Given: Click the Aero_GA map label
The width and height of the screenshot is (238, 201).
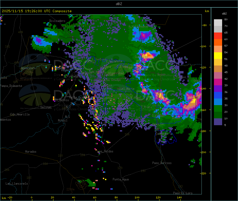Looking at the screenshot, I should coord(158,124).
